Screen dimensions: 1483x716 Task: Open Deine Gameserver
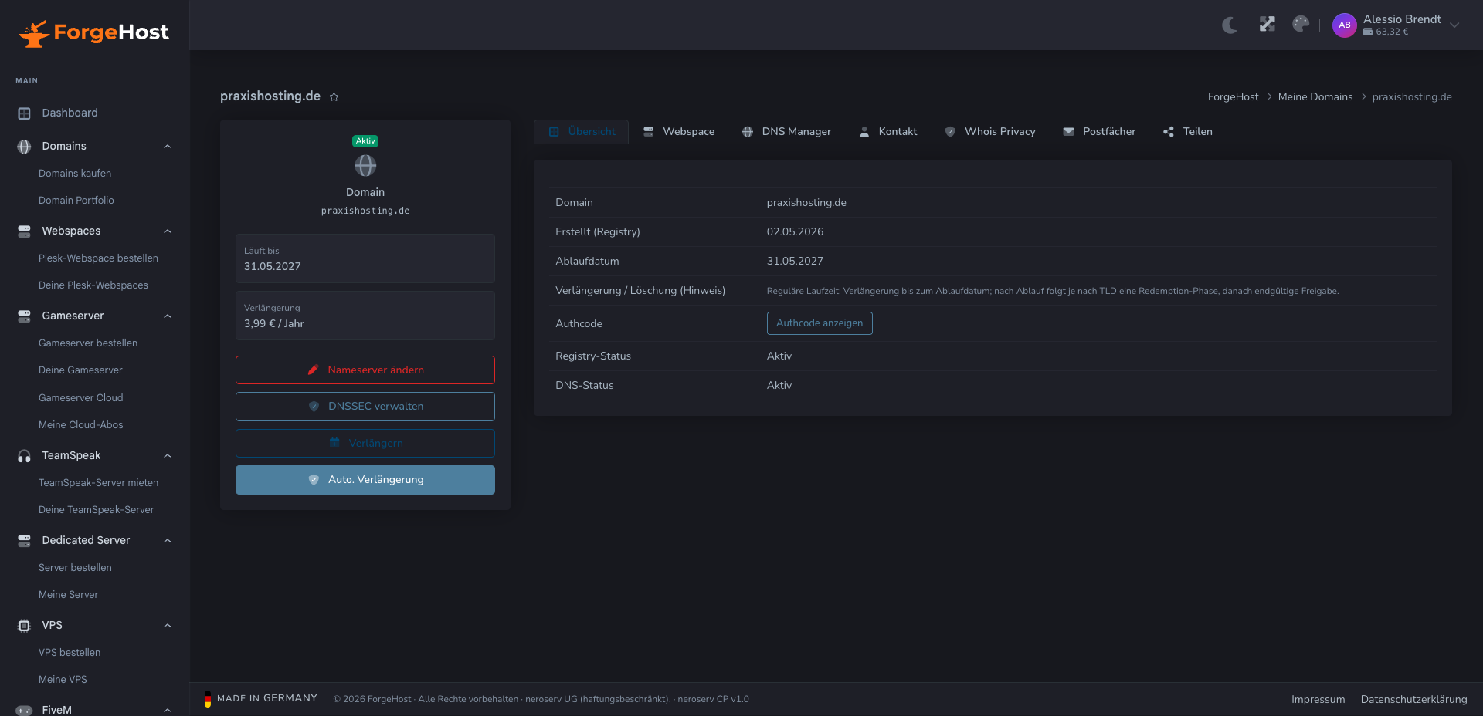tap(80, 370)
